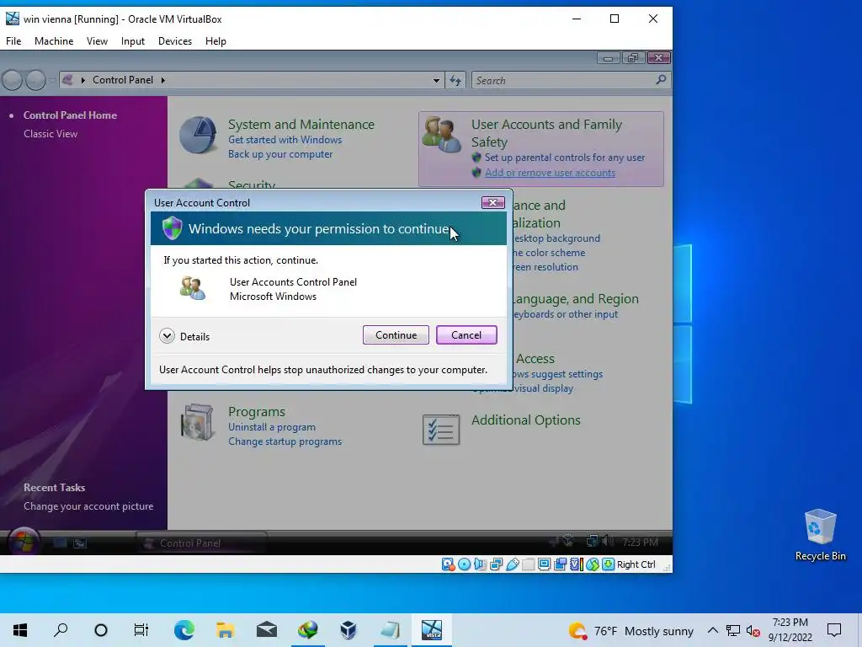The width and height of the screenshot is (862, 647).
Task: Click the Back button in Control Panel window
Action: [13, 80]
